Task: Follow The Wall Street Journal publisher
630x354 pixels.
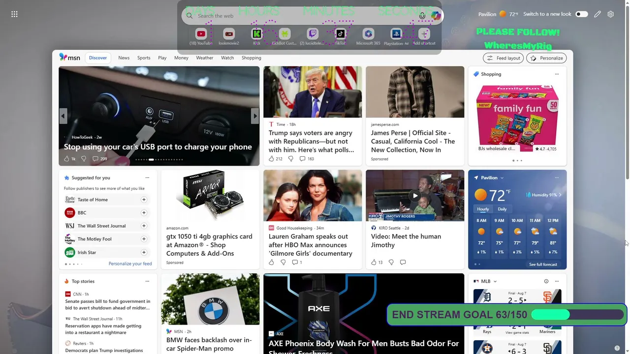Action: point(144,226)
